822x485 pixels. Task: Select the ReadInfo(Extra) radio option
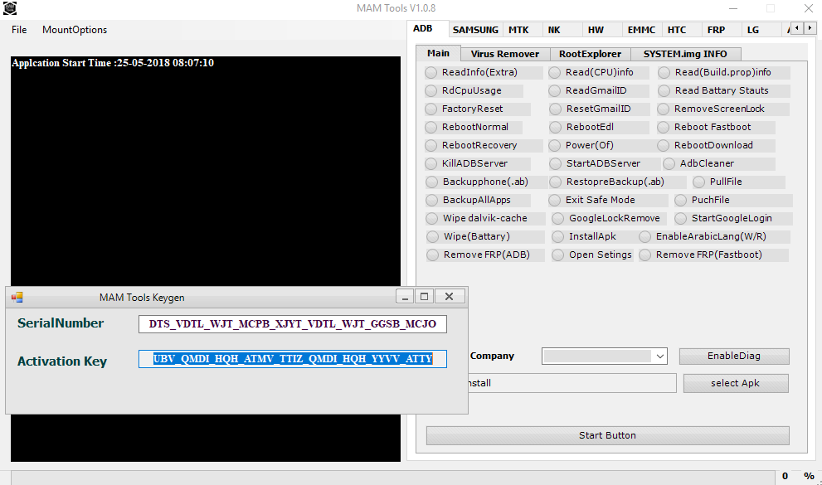click(431, 72)
